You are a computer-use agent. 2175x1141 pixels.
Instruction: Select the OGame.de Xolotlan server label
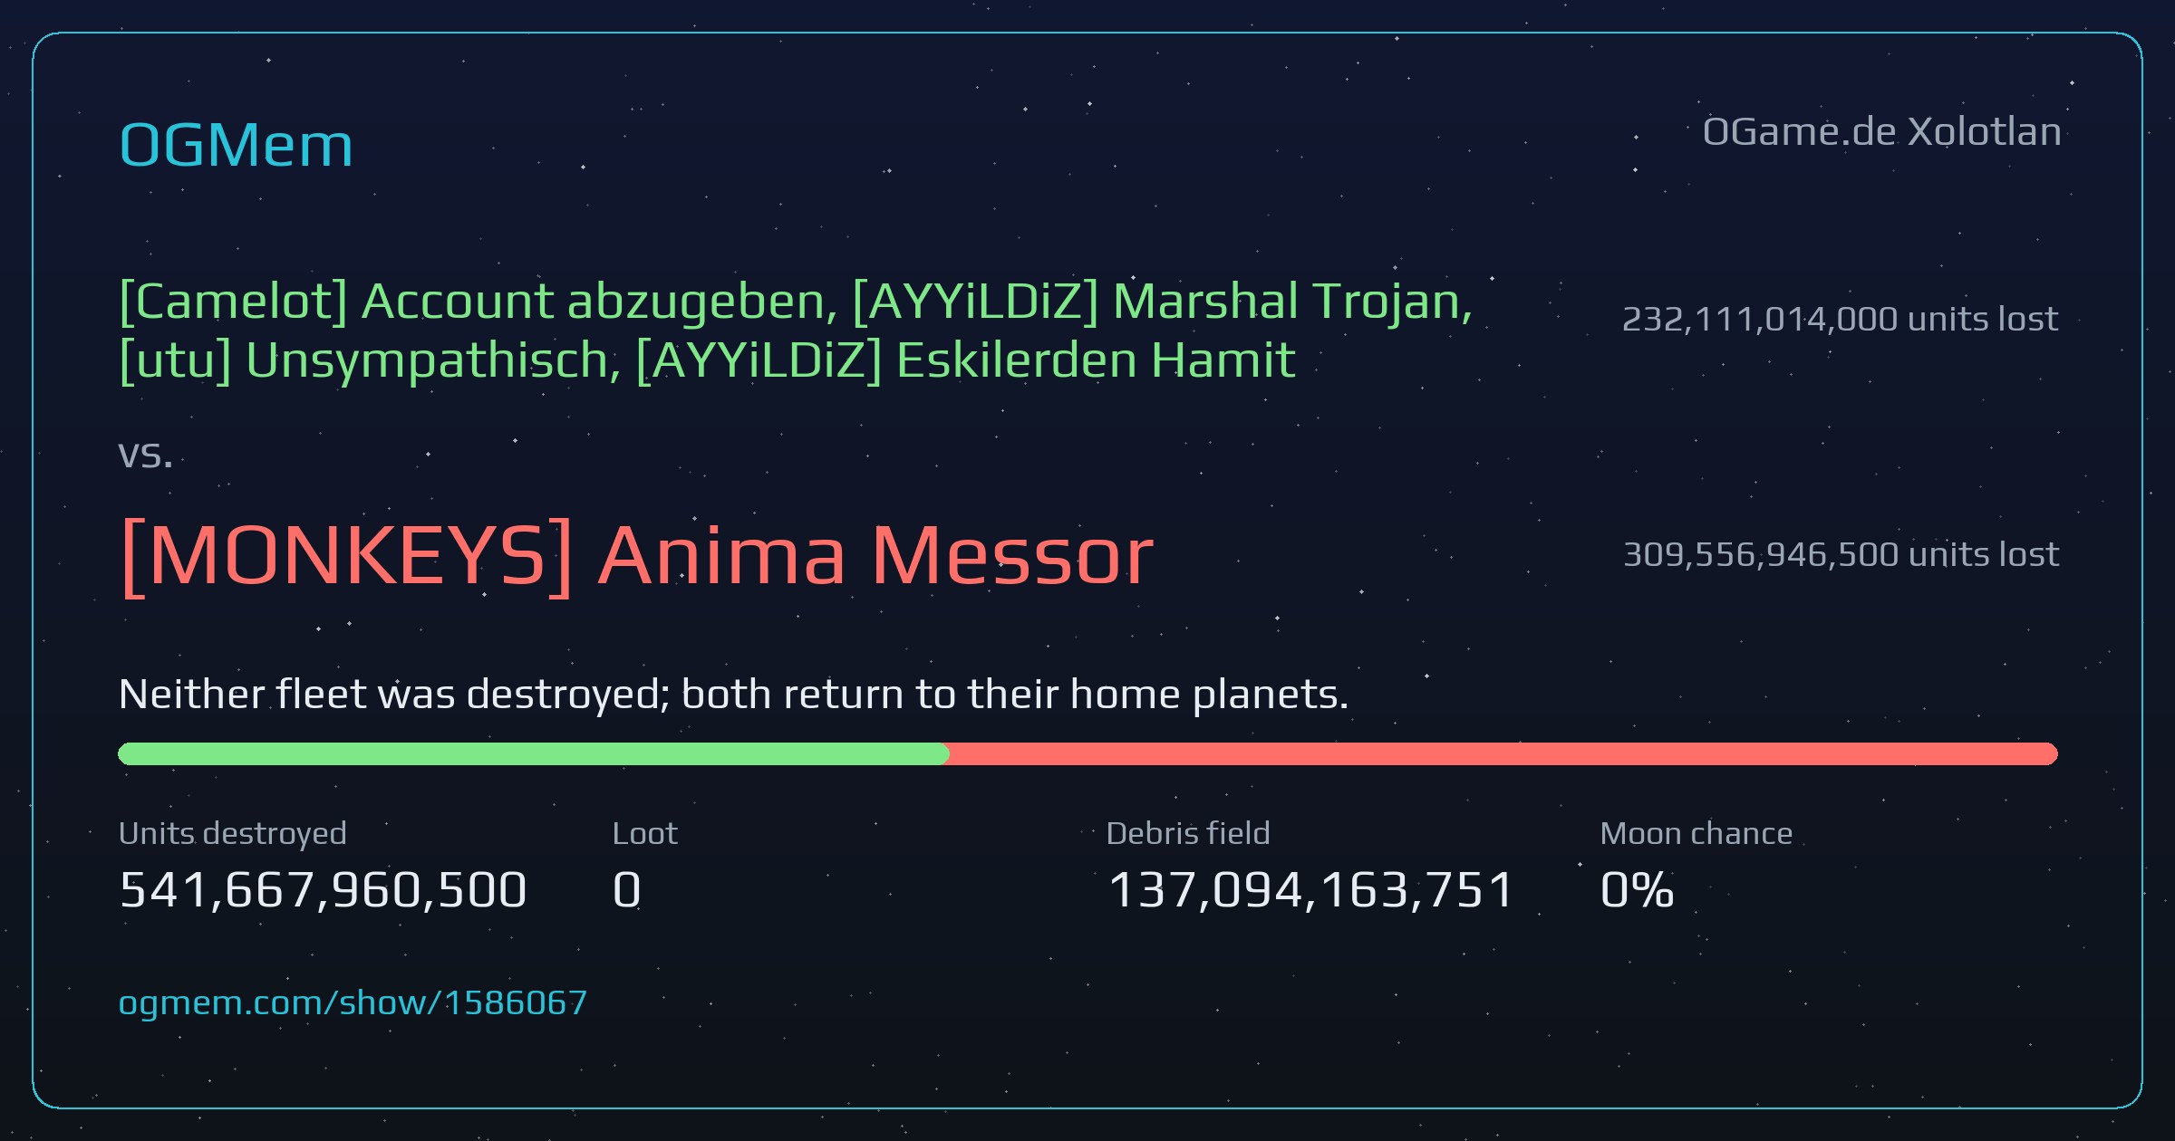tap(1881, 132)
